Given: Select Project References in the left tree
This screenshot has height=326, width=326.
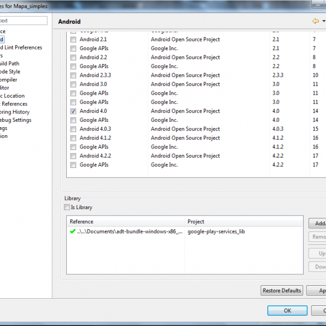Looking at the screenshot, I should (14, 104).
